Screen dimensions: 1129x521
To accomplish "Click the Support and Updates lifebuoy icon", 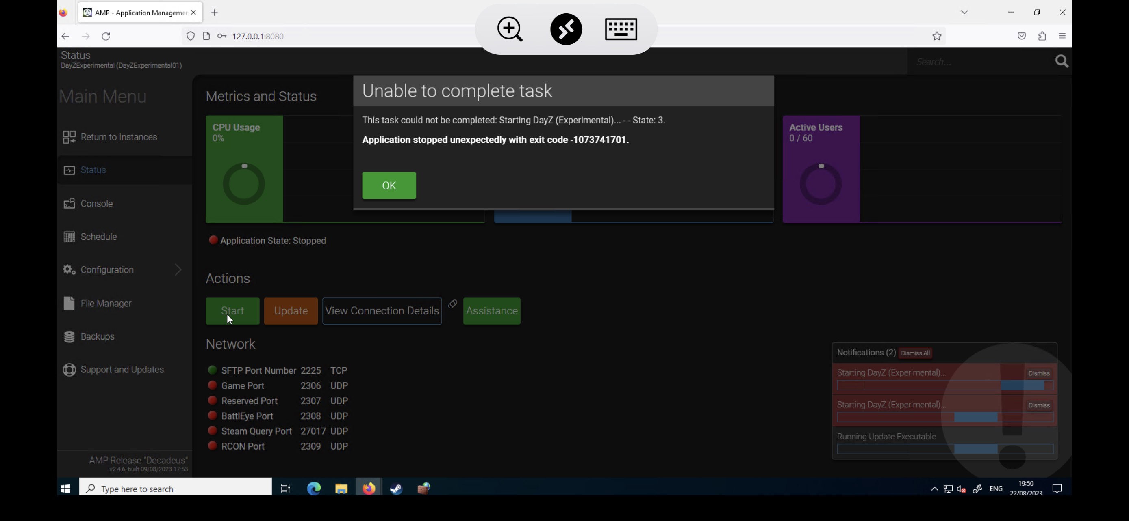I will 69,370.
